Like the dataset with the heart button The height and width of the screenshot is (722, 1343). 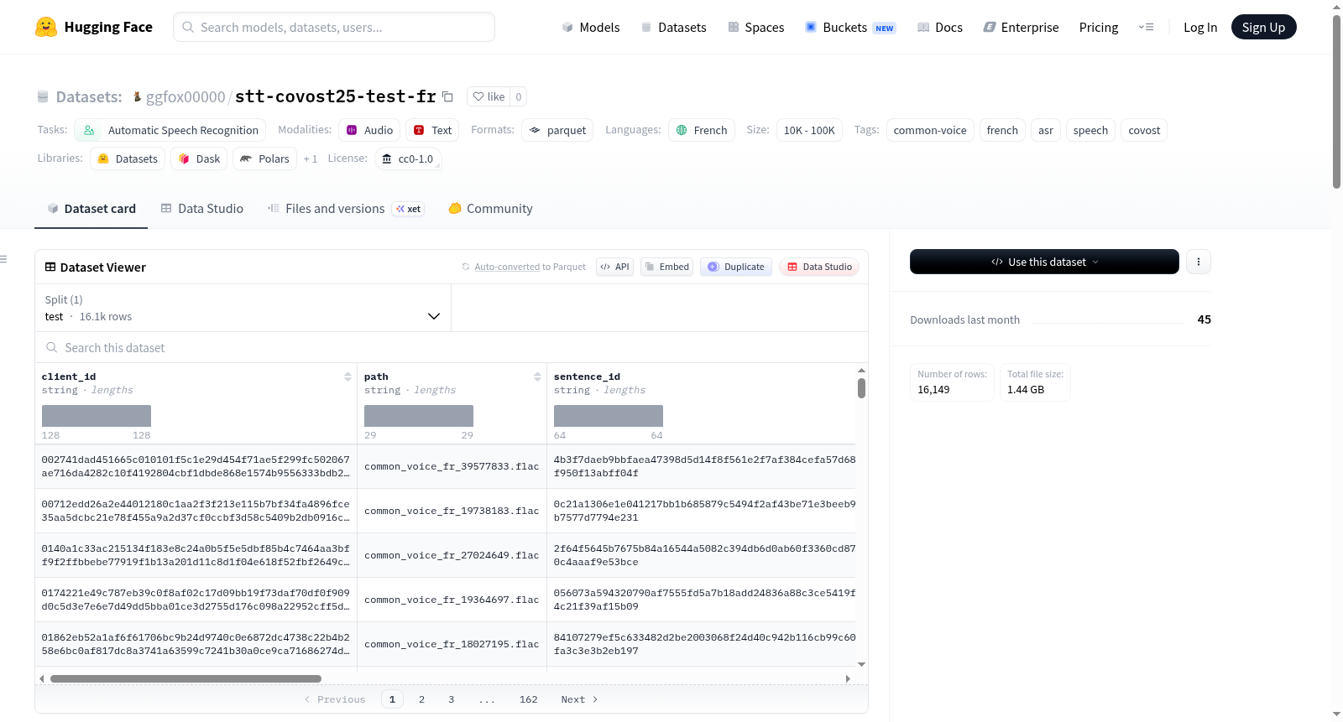pyautogui.click(x=489, y=96)
